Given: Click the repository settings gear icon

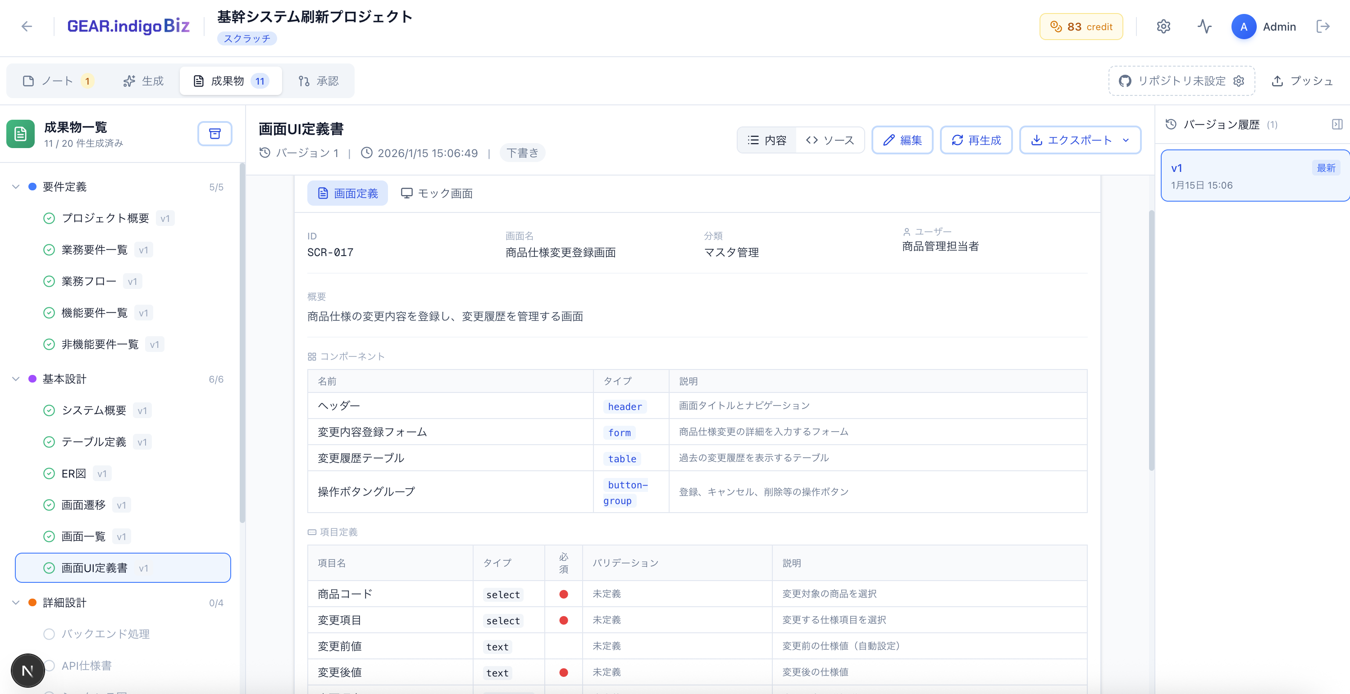Looking at the screenshot, I should [1238, 81].
